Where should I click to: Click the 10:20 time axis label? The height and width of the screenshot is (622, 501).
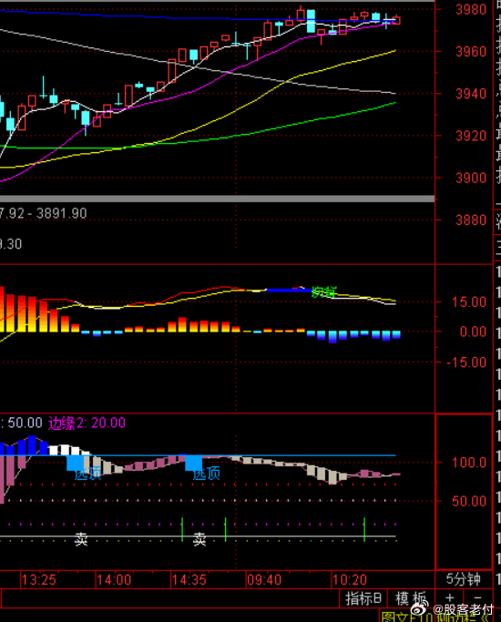pyautogui.click(x=350, y=580)
